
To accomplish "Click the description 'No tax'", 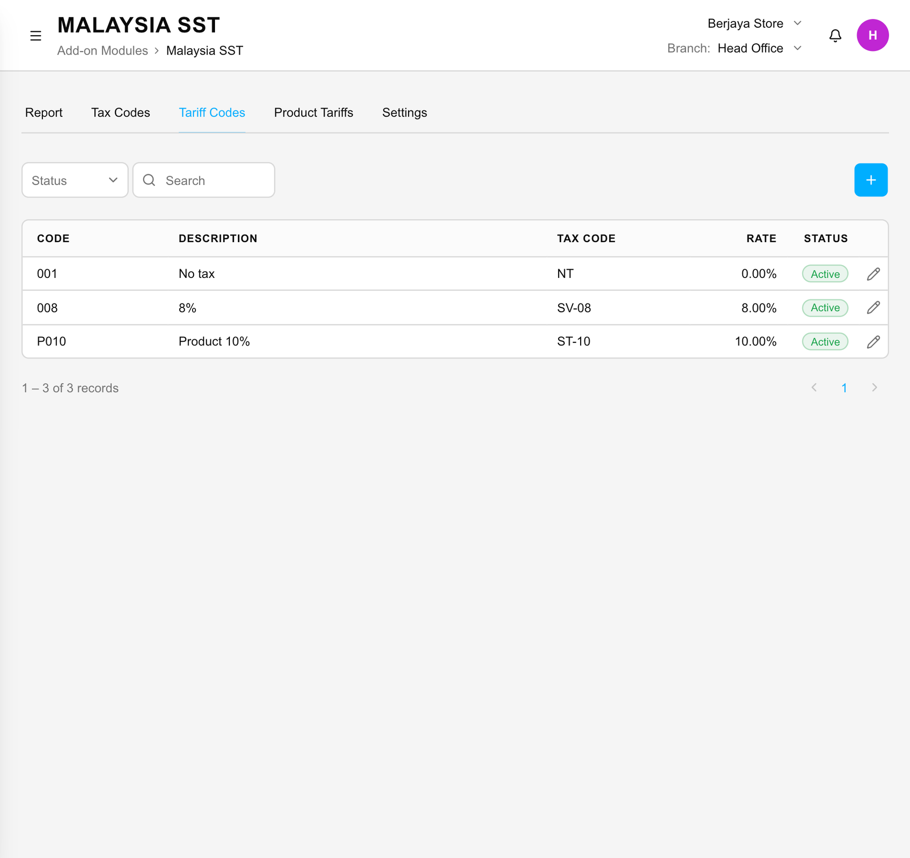I will [x=196, y=273].
